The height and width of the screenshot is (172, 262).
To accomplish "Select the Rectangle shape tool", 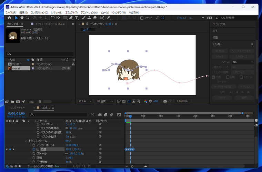I will [x=65, y=18].
